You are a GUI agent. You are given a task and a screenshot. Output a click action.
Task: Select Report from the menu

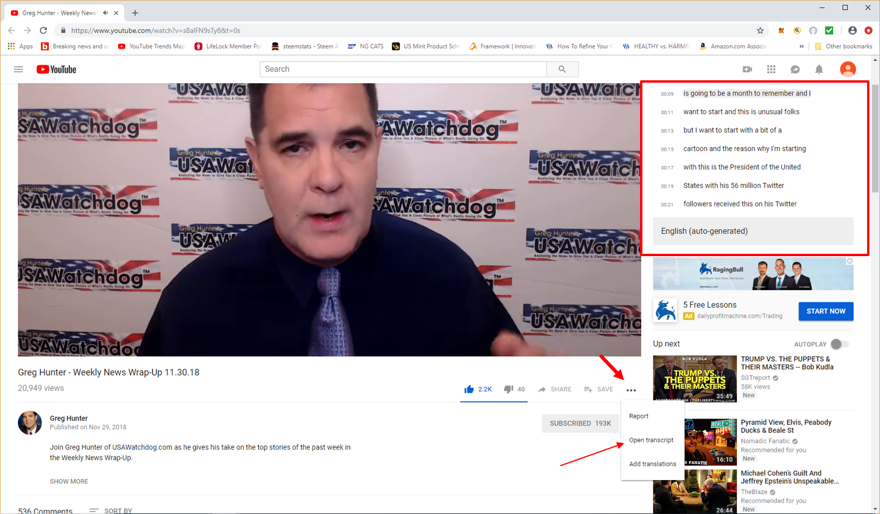[652, 416]
